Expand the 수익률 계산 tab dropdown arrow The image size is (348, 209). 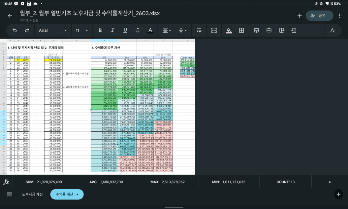pos(78,194)
